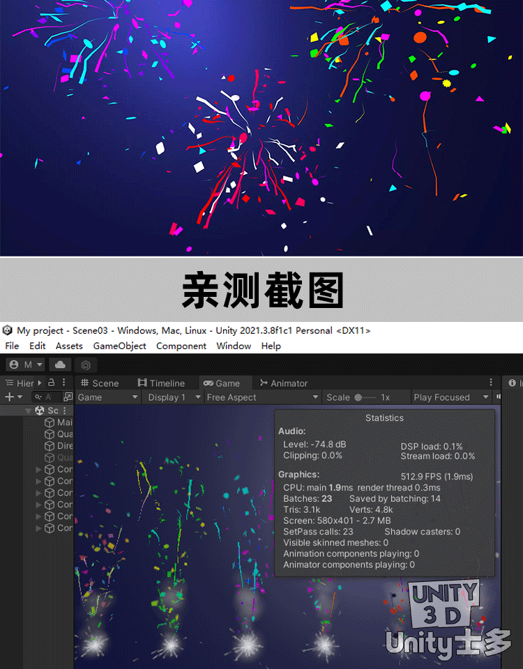523x669 pixels.
Task: Open the Game view mode dropdown
Action: [108, 397]
